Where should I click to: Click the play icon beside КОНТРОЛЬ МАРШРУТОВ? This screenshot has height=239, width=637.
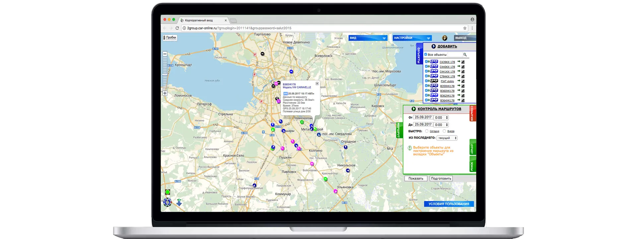[413, 109]
